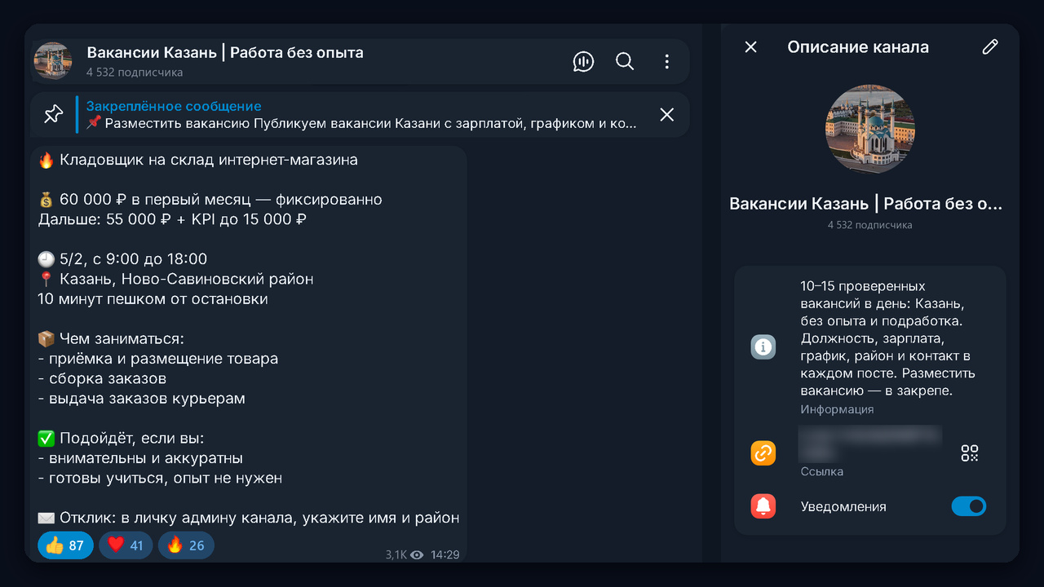Click the header title 'Вакансии Казань | Работа без опыта'
This screenshot has height=587, width=1044.
(x=225, y=53)
